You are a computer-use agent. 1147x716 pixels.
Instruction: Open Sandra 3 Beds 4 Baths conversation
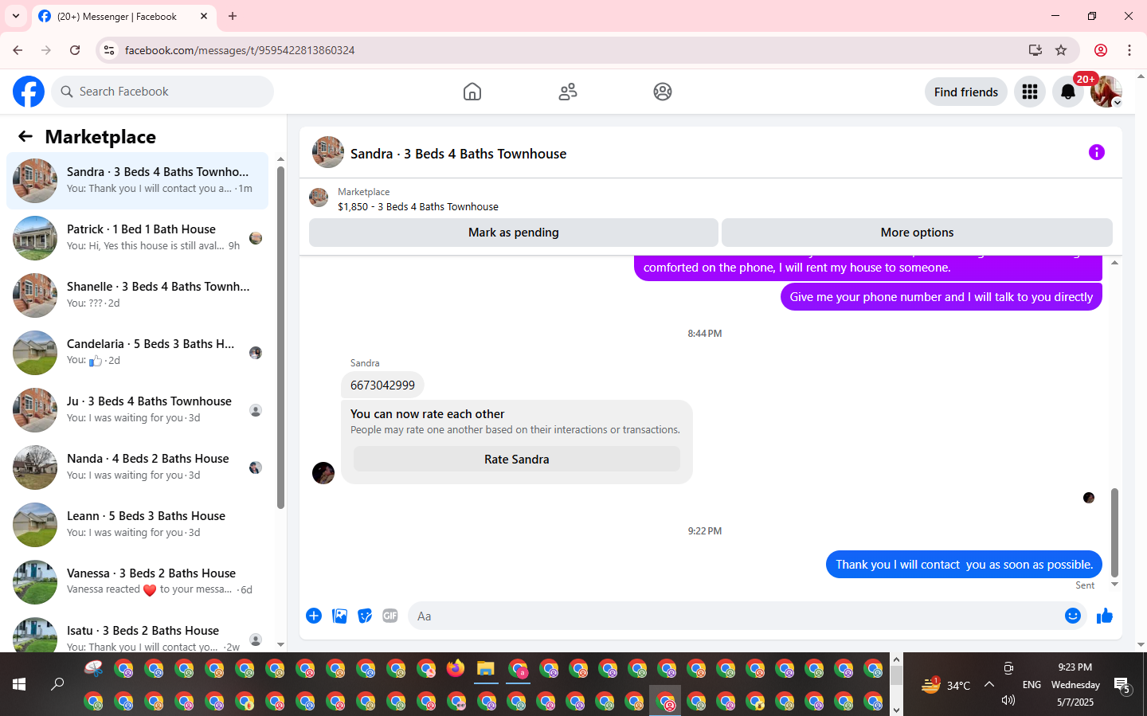tap(137, 181)
